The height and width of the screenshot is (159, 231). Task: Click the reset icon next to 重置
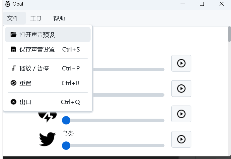pos(13,83)
